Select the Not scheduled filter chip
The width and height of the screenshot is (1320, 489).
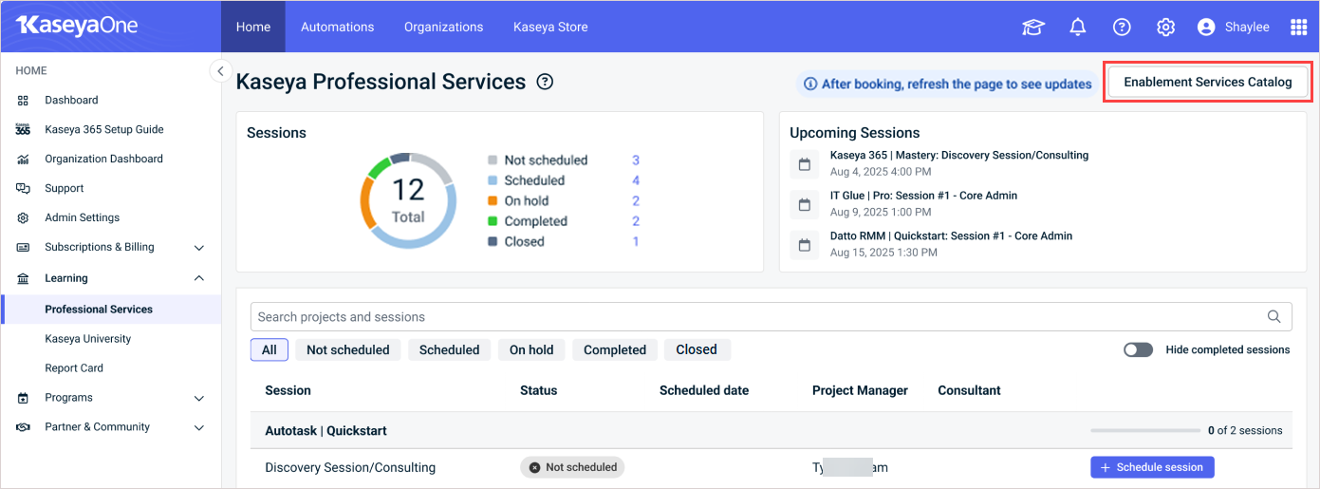pos(348,349)
